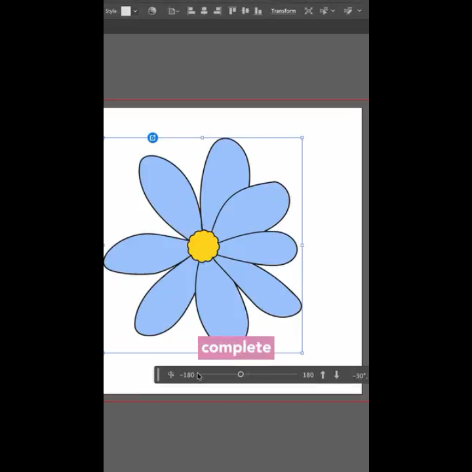Expand the Select Similar options arrow
Image resolution: width=472 pixels, height=472 pixels.
(x=333, y=11)
